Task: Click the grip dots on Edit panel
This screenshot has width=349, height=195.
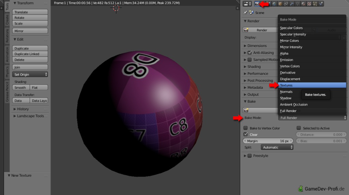Action: click(46, 39)
